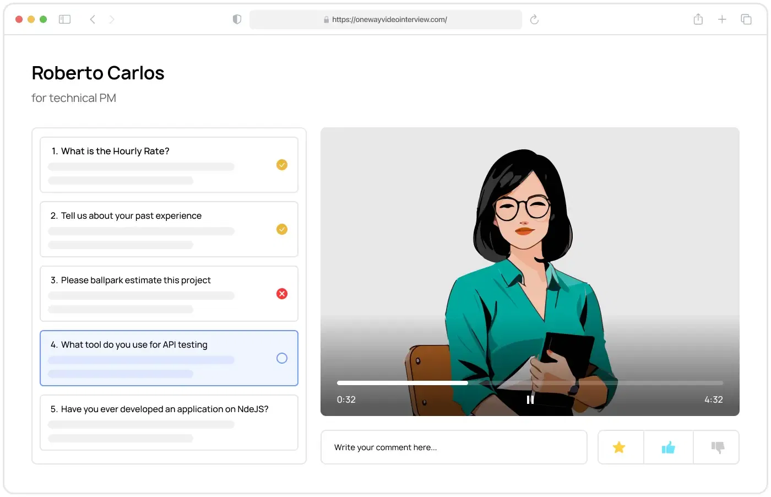Click the video progress bar

click(530, 382)
